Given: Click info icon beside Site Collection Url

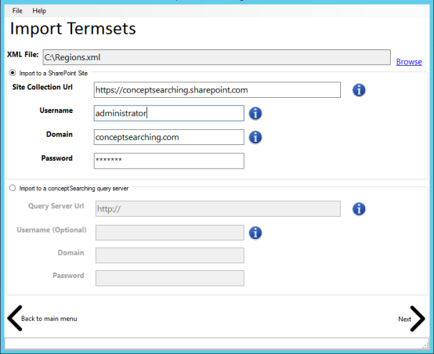Looking at the screenshot, I should point(359,90).
